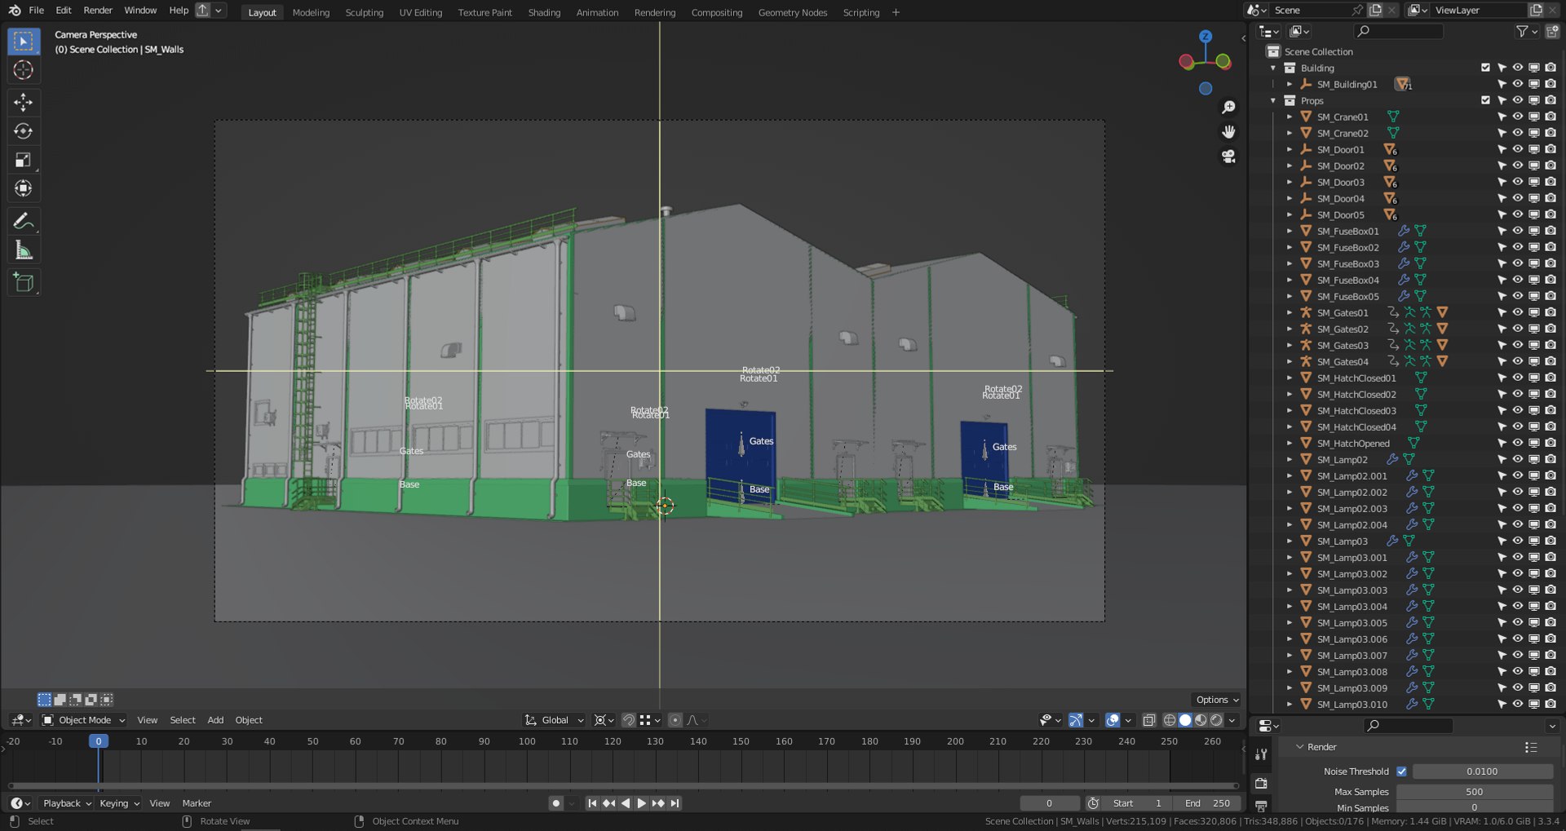Uncheck the Props collection checkbox
Image resolution: width=1566 pixels, height=831 pixels.
(1485, 100)
